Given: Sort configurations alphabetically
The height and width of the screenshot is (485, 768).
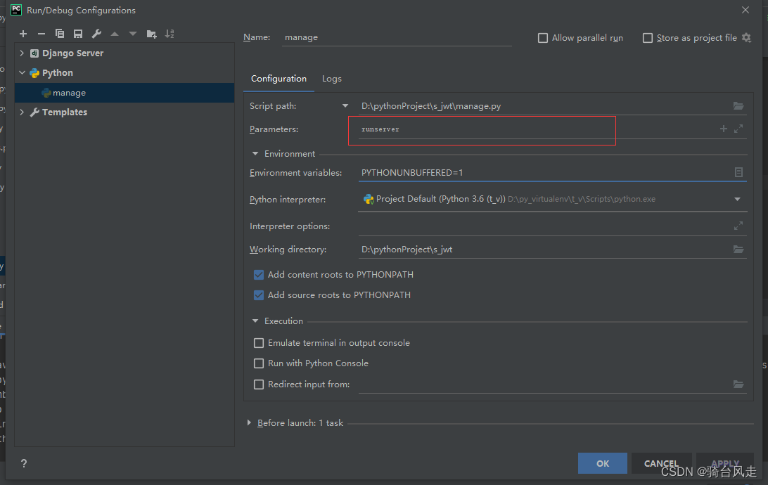Looking at the screenshot, I should (x=169, y=33).
